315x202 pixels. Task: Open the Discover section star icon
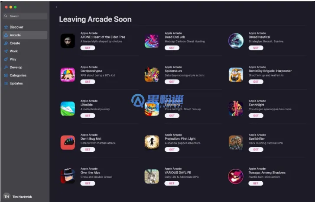pos(6,27)
